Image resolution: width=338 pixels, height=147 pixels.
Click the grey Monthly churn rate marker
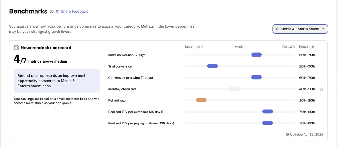click(234, 89)
